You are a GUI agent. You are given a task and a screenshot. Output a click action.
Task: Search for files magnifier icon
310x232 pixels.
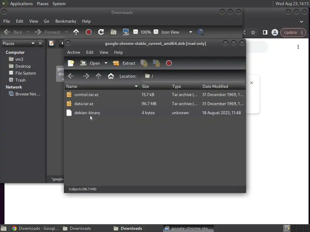point(201,32)
